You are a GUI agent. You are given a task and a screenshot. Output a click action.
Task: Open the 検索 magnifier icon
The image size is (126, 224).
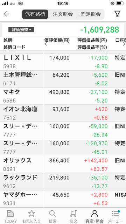coord(52,213)
